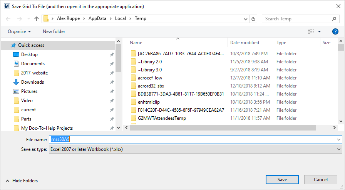Click the search magnifier icon
The image size is (345, 190).
(x=334, y=19)
